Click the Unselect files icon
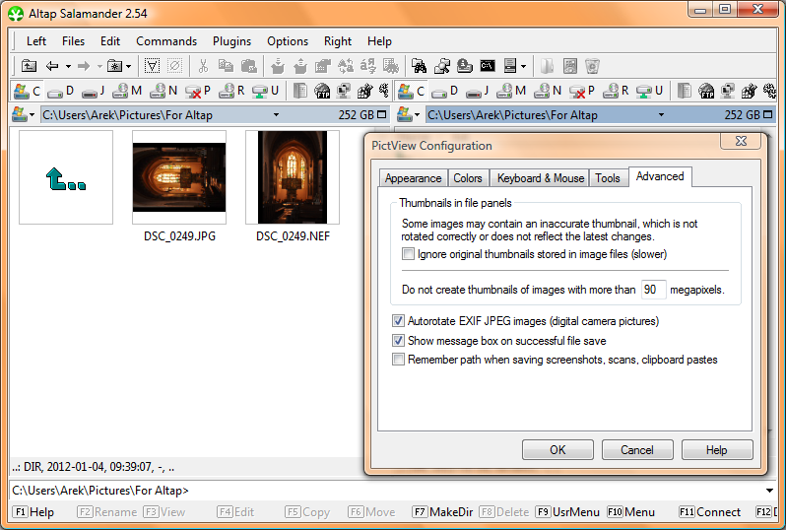 [x=174, y=66]
